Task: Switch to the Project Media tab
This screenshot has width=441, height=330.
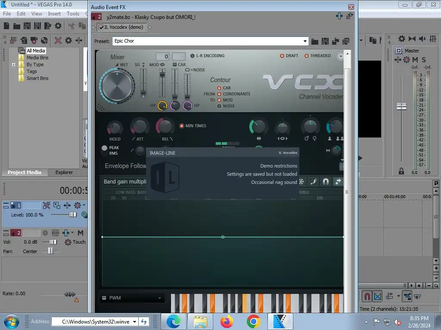Action: click(25, 172)
